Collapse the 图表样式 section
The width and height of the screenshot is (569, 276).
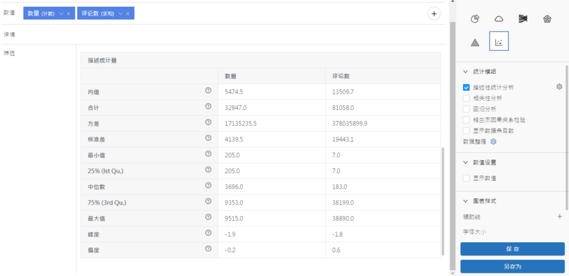click(465, 201)
